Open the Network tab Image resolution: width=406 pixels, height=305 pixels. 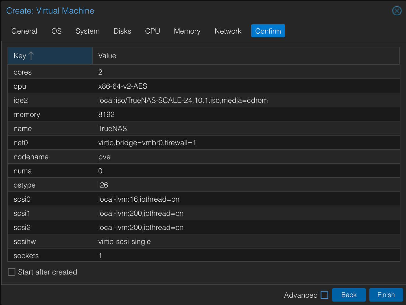click(228, 31)
